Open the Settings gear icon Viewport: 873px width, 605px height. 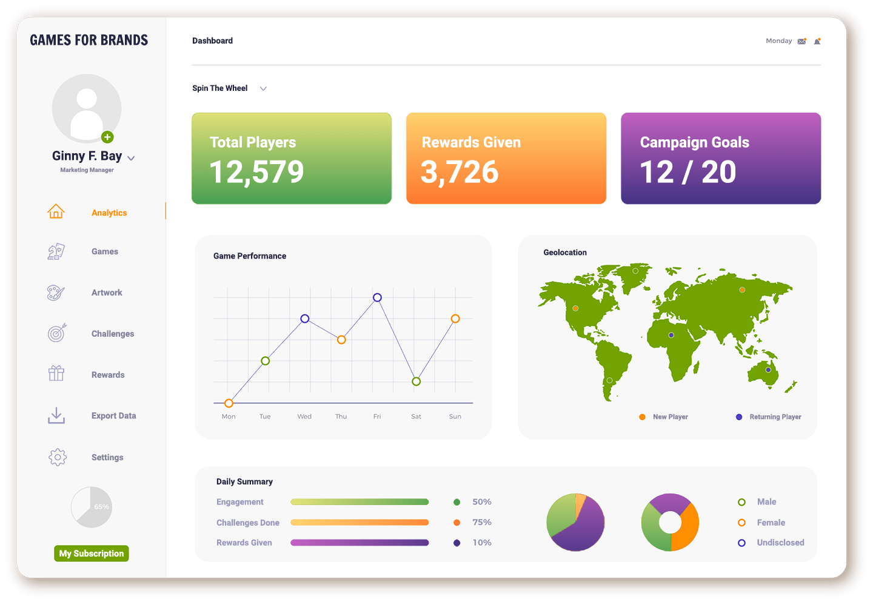[58, 457]
